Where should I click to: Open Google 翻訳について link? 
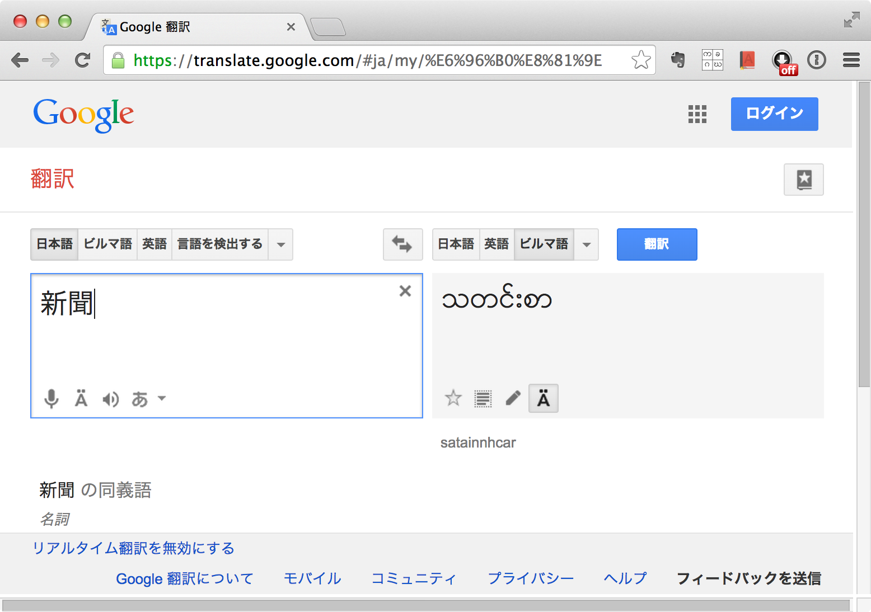tap(185, 578)
